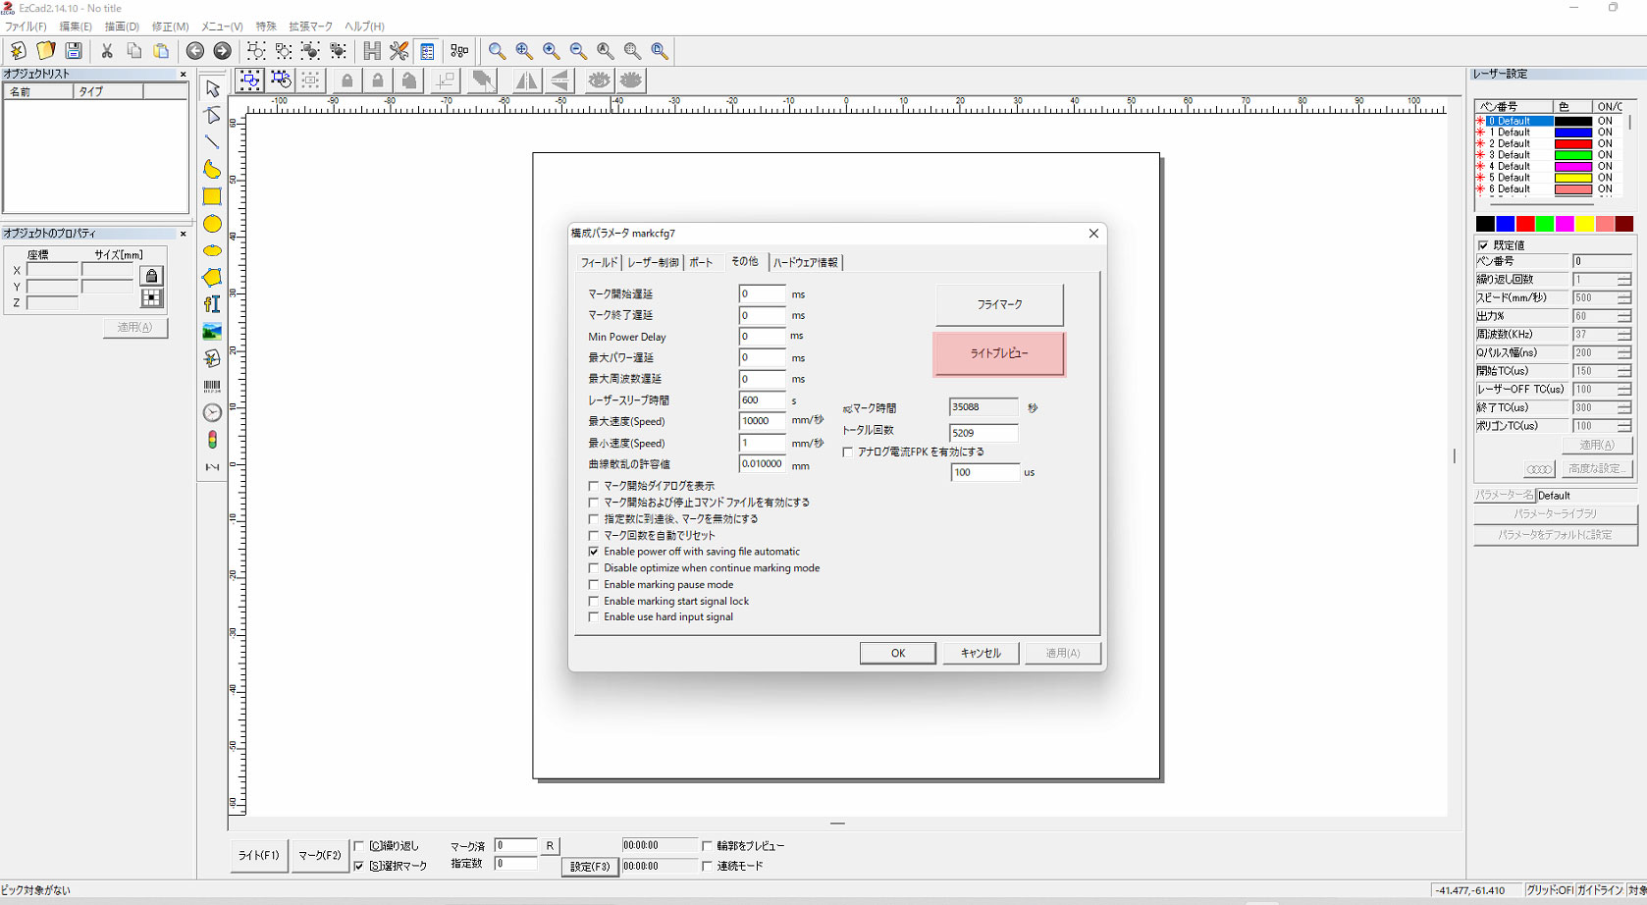Image resolution: width=1647 pixels, height=905 pixels.
Task: Select the Circle drawing tool
Action: [212, 224]
